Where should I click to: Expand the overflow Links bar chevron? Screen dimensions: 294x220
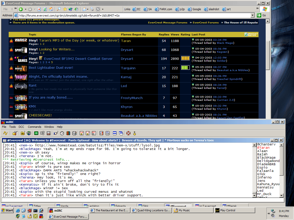click(x=258, y=8)
